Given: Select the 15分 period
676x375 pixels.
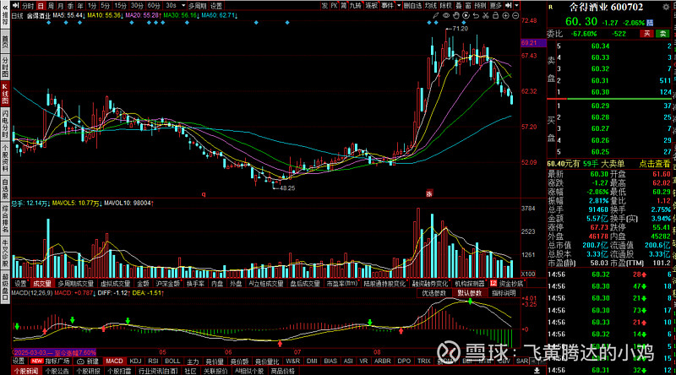Looking at the screenshot, I should pyautogui.click(x=120, y=6).
